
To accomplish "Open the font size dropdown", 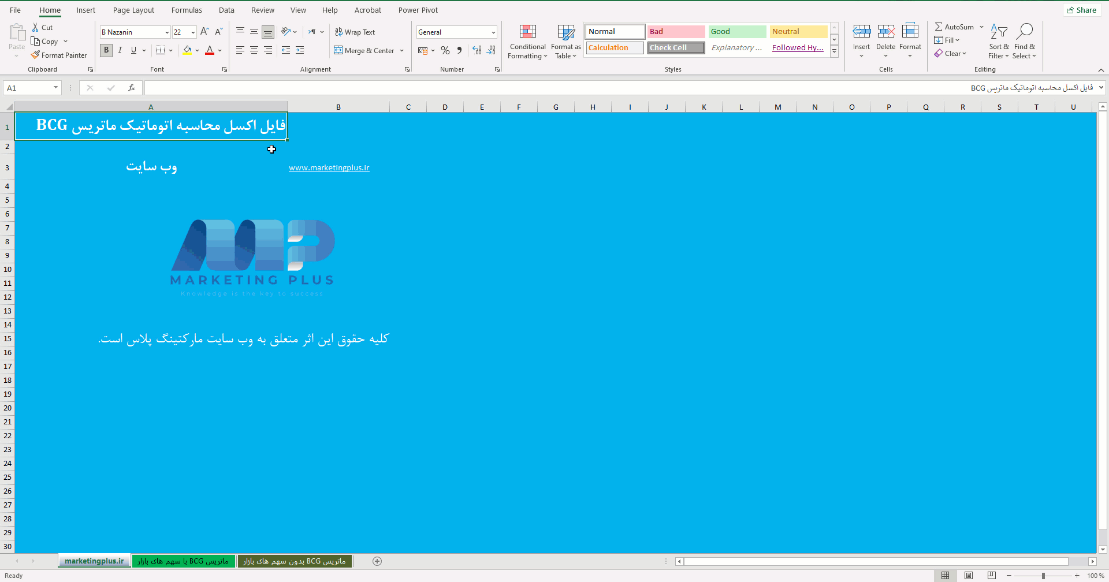I will [x=193, y=32].
